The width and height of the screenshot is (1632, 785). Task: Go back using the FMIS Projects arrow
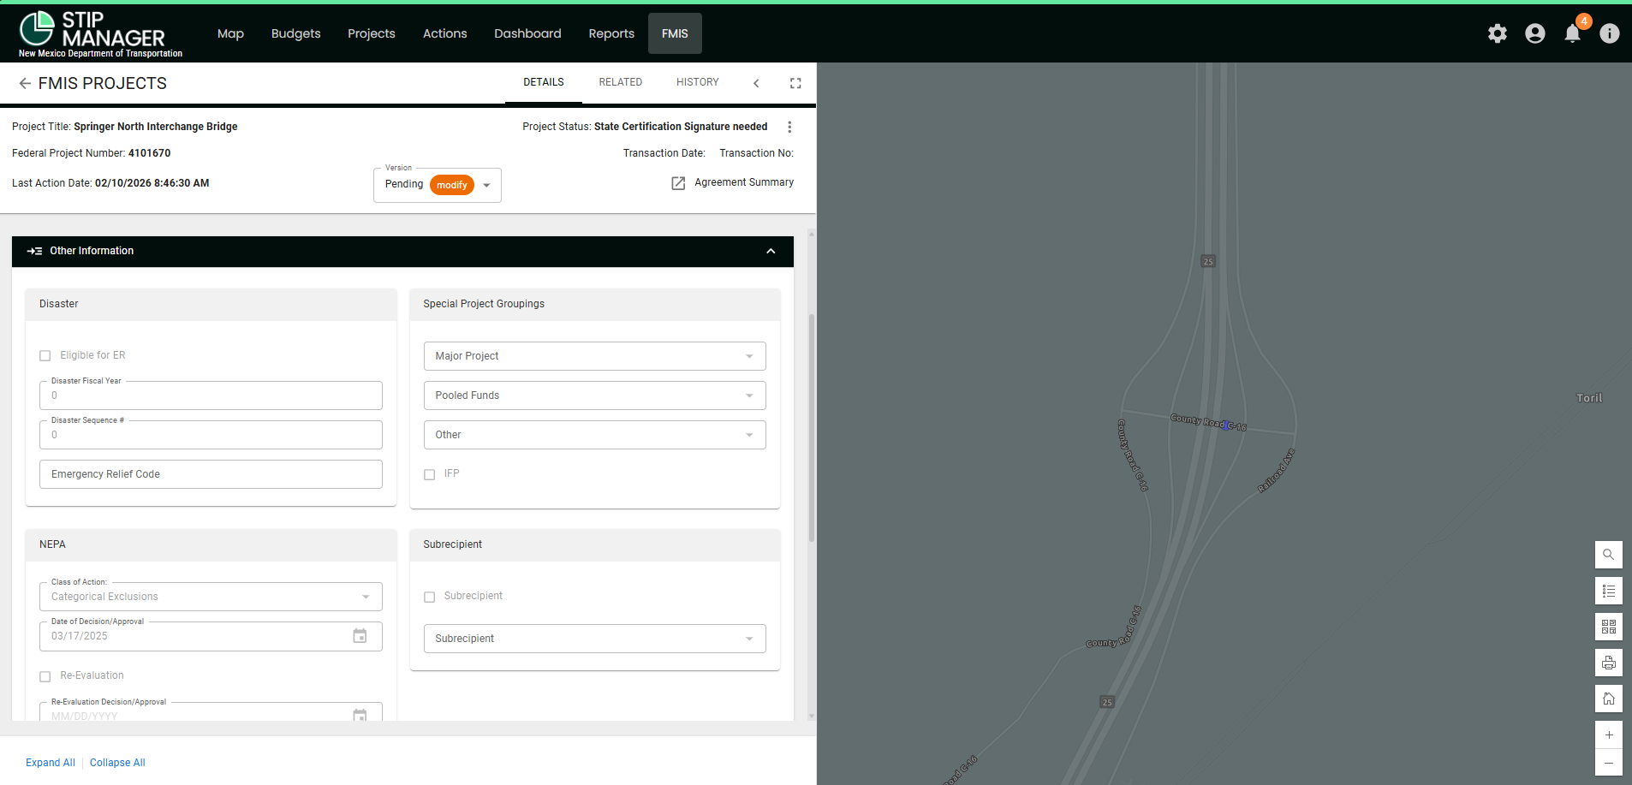tap(25, 83)
